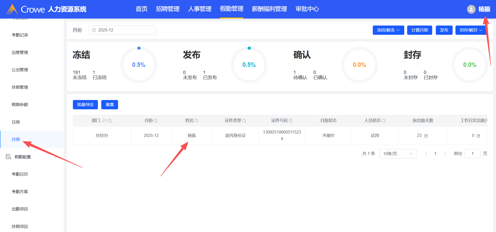The height and width of the screenshot is (232, 496).
Task: Click the 1 待确认 count
Action: (300, 75)
